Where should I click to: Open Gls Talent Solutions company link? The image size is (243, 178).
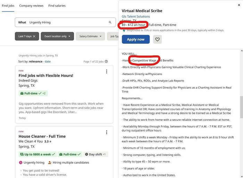136,16
